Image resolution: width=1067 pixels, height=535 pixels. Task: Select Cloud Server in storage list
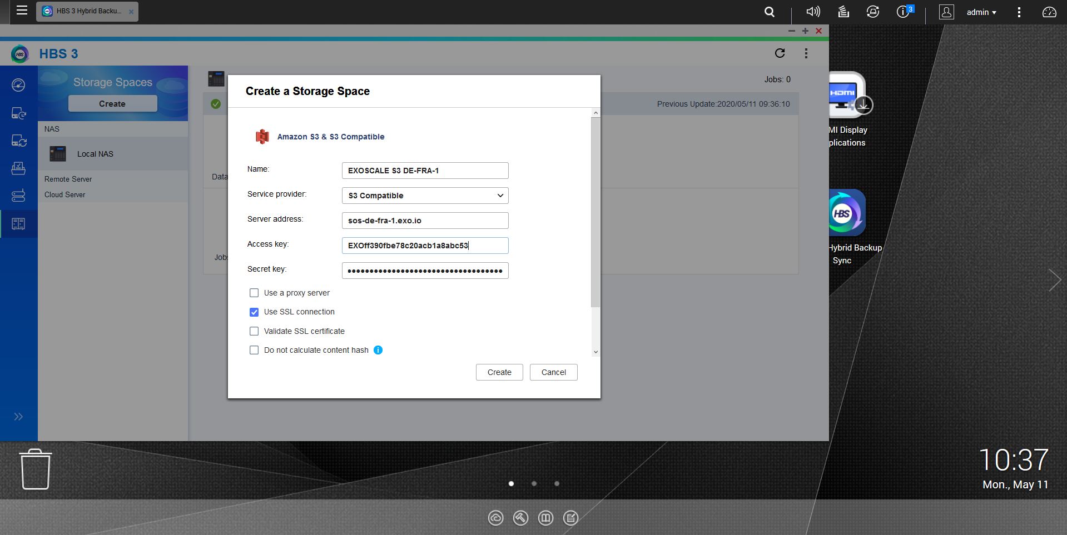point(65,195)
